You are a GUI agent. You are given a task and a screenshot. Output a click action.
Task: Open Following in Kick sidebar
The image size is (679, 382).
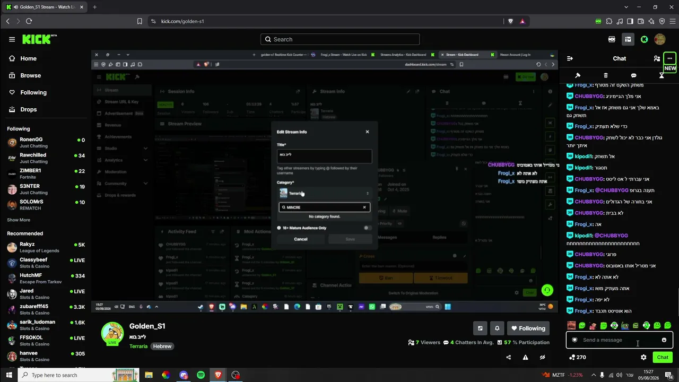[28, 92]
